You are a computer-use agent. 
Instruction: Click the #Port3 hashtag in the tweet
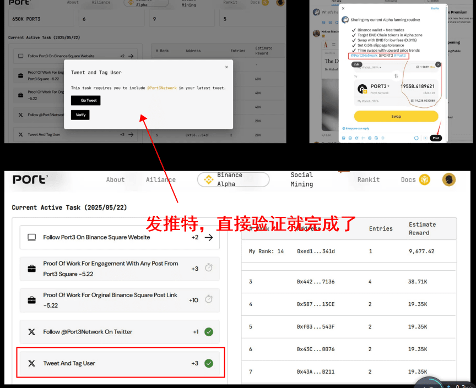[x=399, y=56]
